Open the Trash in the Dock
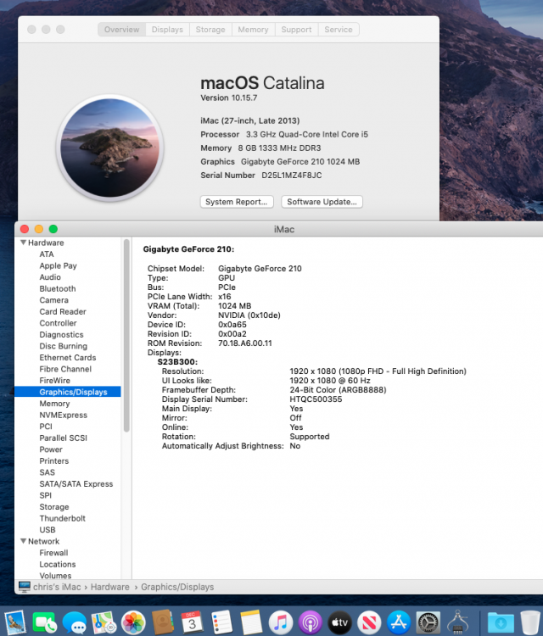Screen dimensions: 543x636 pos(530,622)
